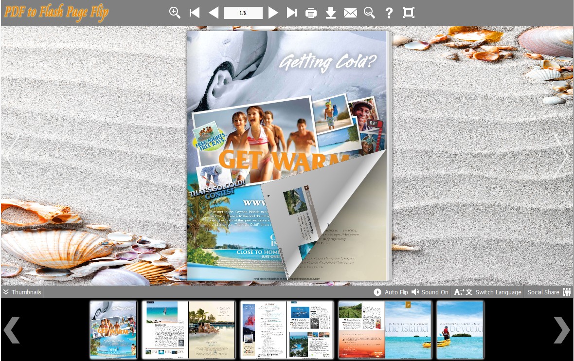The width and height of the screenshot is (574, 361).
Task: Click the page number field 1/8
Action: [x=243, y=13]
